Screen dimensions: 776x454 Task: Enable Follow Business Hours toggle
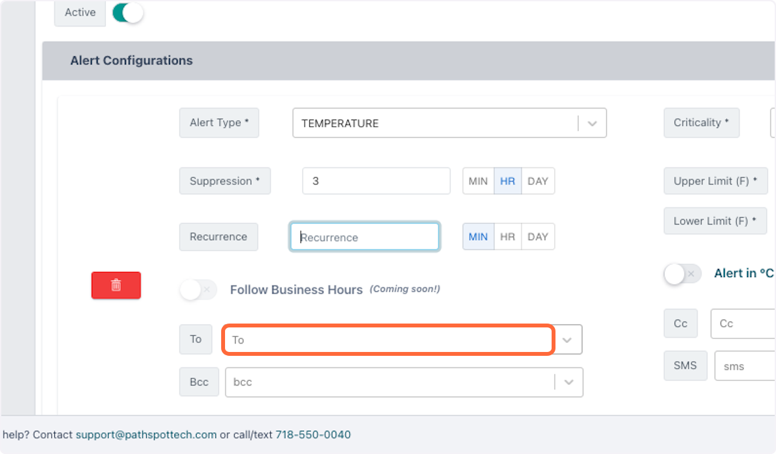point(198,289)
